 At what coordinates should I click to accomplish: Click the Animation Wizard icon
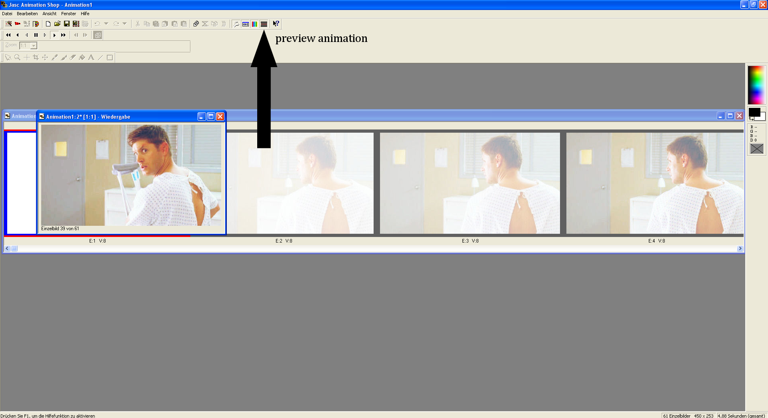pyautogui.click(x=8, y=24)
